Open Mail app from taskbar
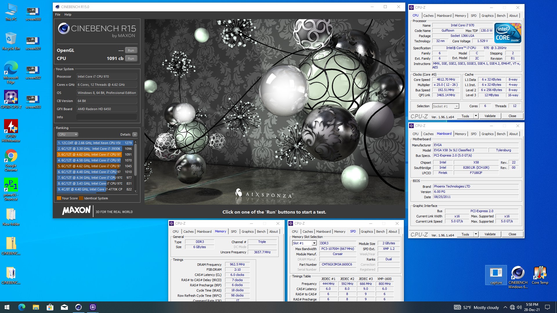 point(64,307)
